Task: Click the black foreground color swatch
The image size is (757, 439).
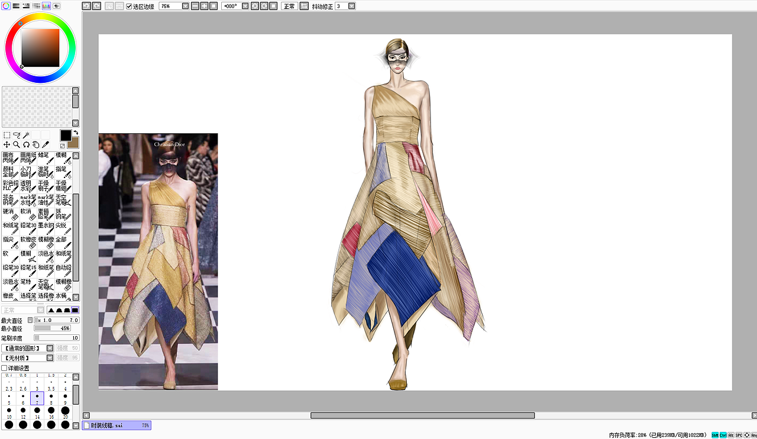Action: point(66,135)
